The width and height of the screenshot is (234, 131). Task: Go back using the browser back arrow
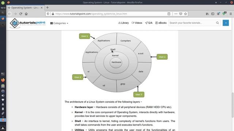(x=10, y=14)
